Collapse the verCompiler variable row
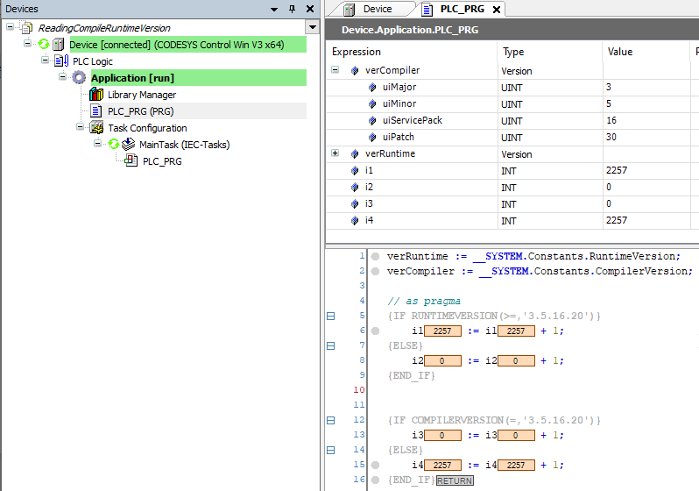 pyautogui.click(x=335, y=70)
